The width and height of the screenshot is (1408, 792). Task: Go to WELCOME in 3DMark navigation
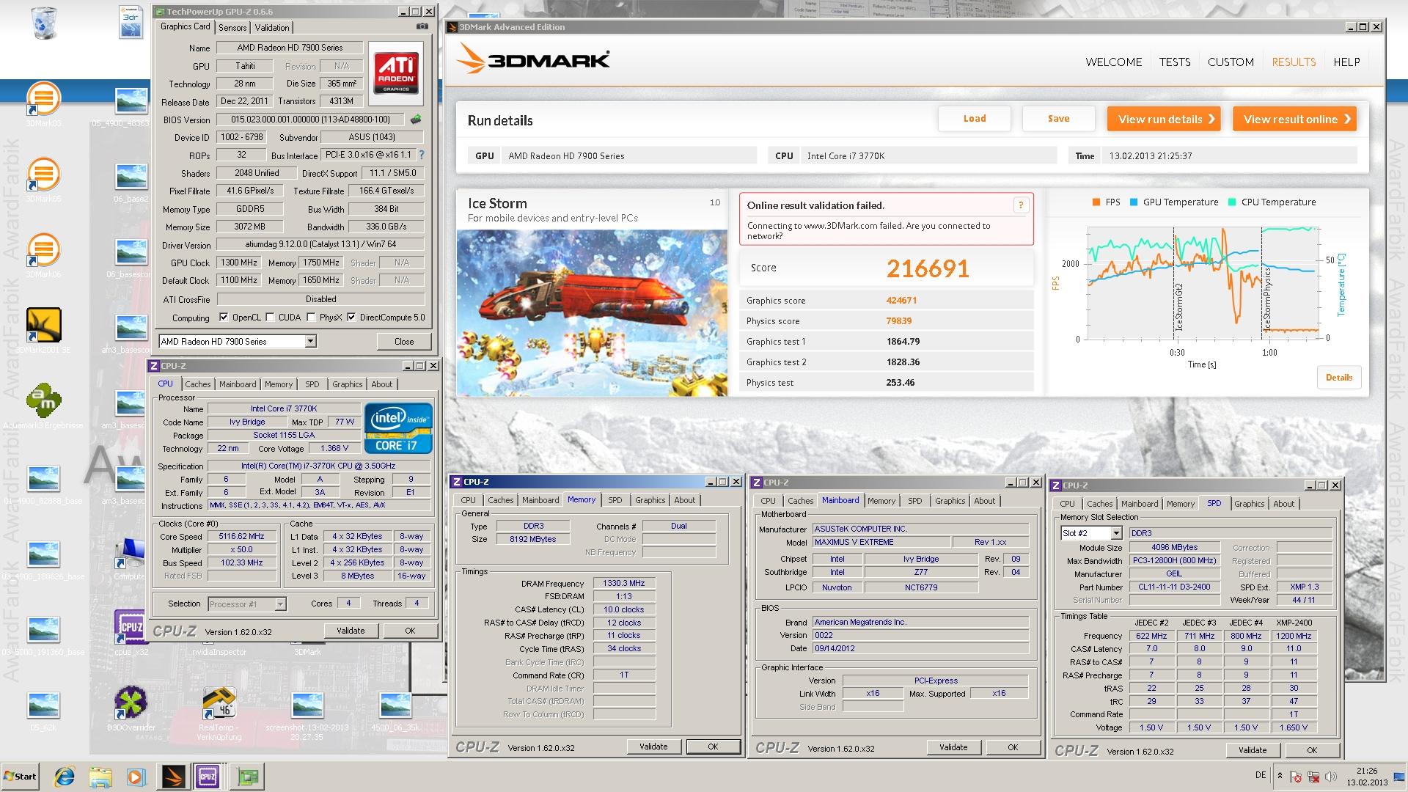click(x=1113, y=62)
